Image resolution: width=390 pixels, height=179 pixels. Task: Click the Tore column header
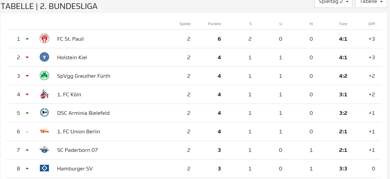point(343,24)
